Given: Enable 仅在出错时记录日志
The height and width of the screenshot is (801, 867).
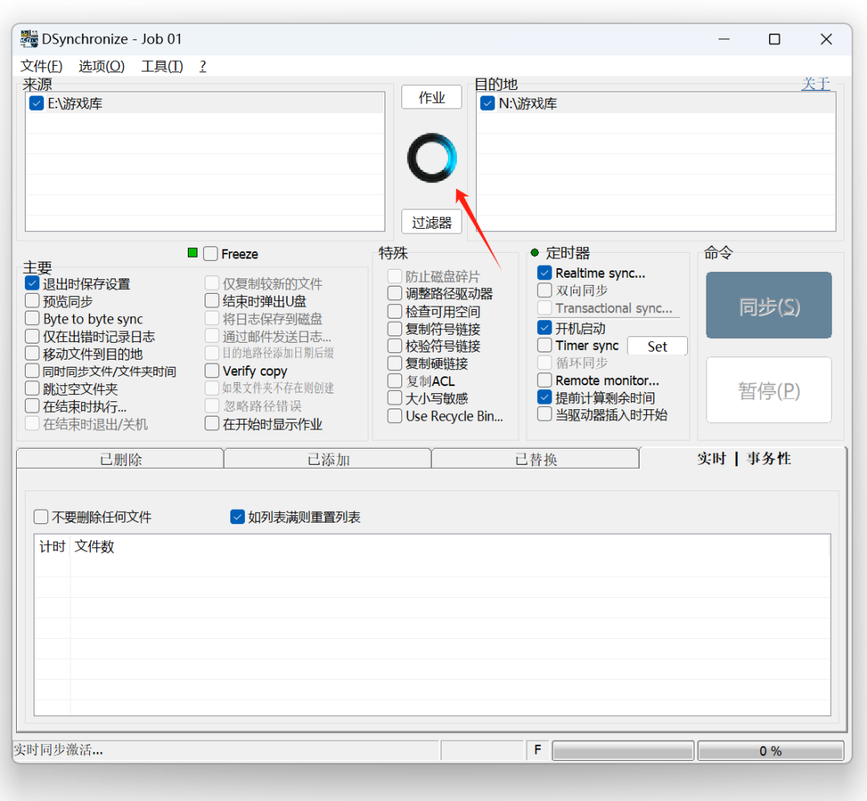Looking at the screenshot, I should coord(32,336).
